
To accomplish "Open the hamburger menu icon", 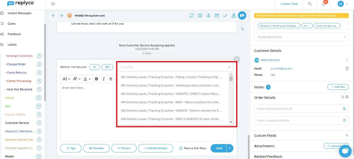I will click(53, 4).
